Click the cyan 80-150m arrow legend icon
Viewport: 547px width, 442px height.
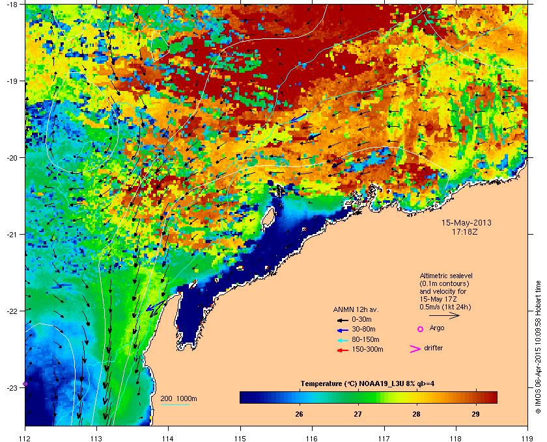click(341, 339)
